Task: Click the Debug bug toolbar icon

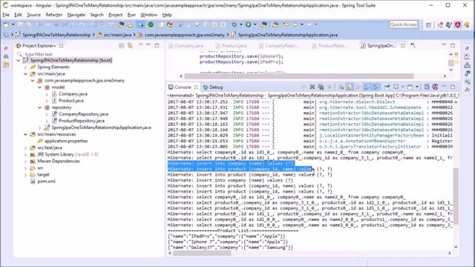Action: (235, 24)
